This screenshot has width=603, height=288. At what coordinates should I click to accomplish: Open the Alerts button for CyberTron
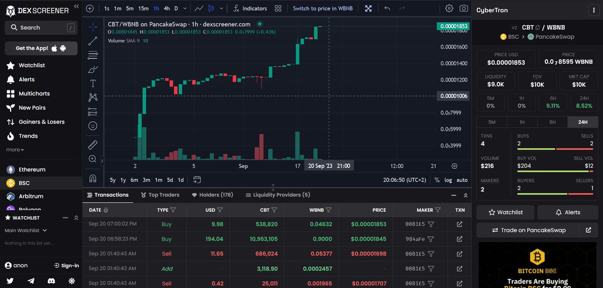coord(567,212)
